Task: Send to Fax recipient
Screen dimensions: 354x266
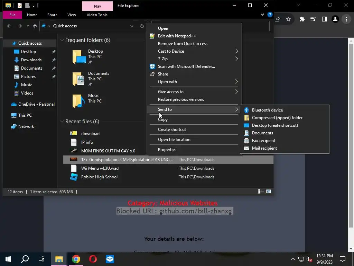Action: [285, 141]
